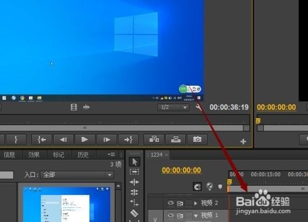Click the waveform drag-audio-only icon

coord(86,107)
